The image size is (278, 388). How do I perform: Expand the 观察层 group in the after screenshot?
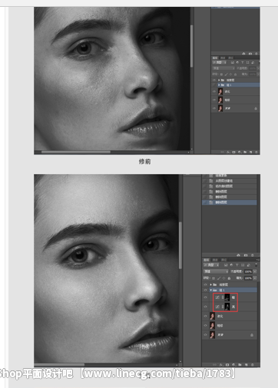(x=210, y=284)
